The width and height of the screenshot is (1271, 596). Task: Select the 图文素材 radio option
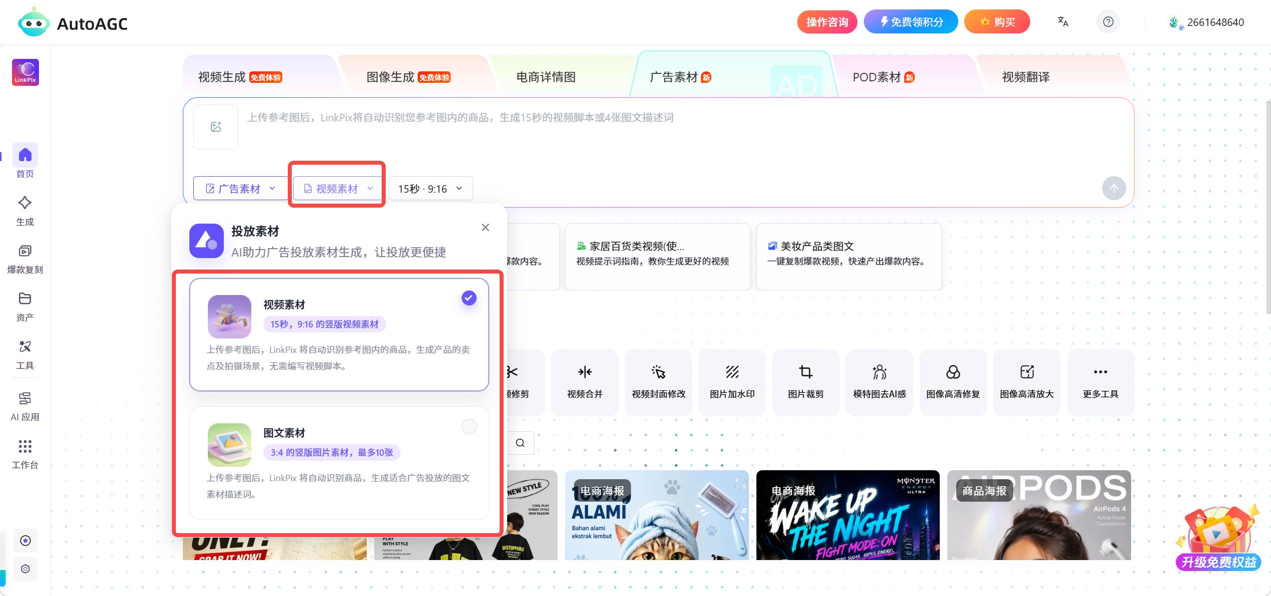[469, 426]
